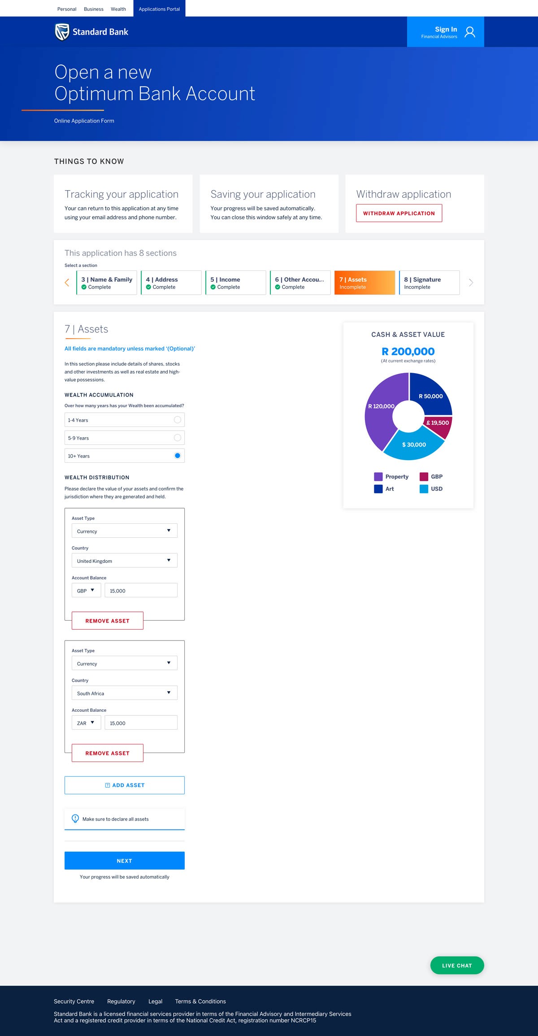Click the user profile icon in Sign In
The image size is (538, 1036).
coord(469,32)
